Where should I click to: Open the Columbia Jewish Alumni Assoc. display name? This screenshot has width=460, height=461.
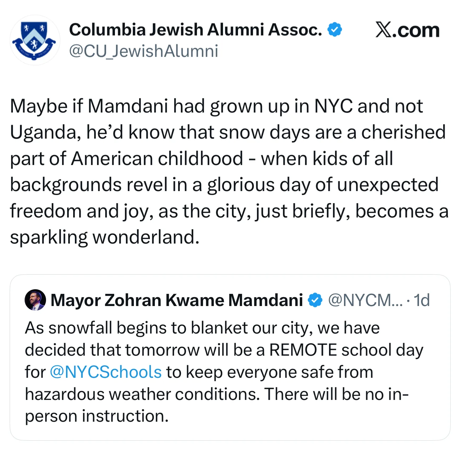click(195, 30)
